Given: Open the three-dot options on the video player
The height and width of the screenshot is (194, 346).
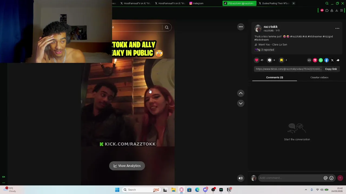Looking at the screenshot, I should (241, 27).
